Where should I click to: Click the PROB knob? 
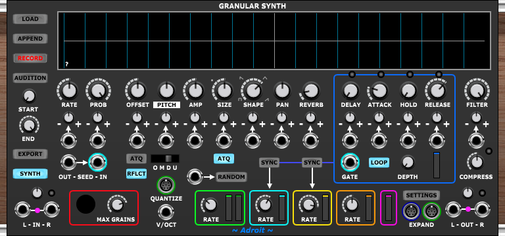(98, 90)
